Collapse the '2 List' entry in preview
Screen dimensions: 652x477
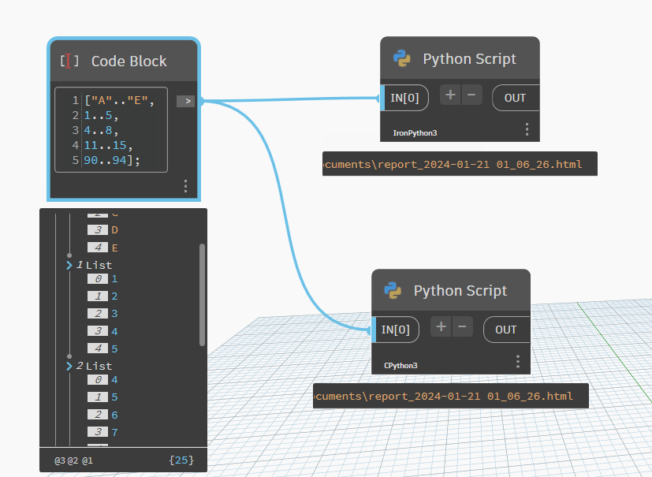70,367
